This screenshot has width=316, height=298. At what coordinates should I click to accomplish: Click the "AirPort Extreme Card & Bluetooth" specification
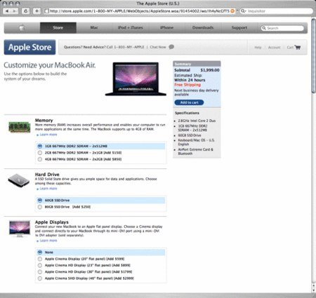[195, 151]
